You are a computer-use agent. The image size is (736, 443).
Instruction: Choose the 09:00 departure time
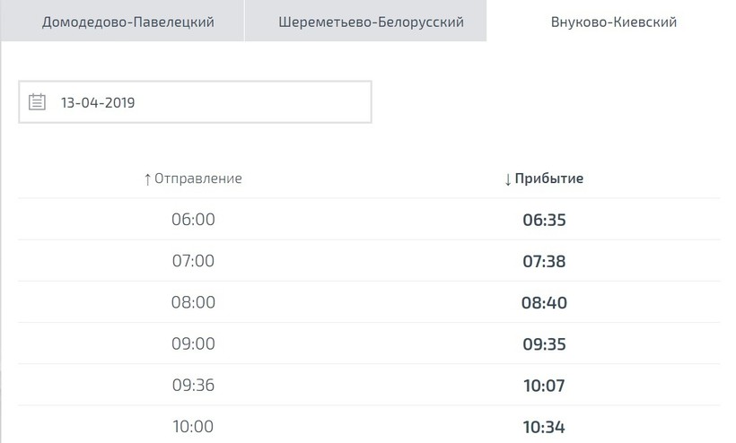[x=193, y=343]
